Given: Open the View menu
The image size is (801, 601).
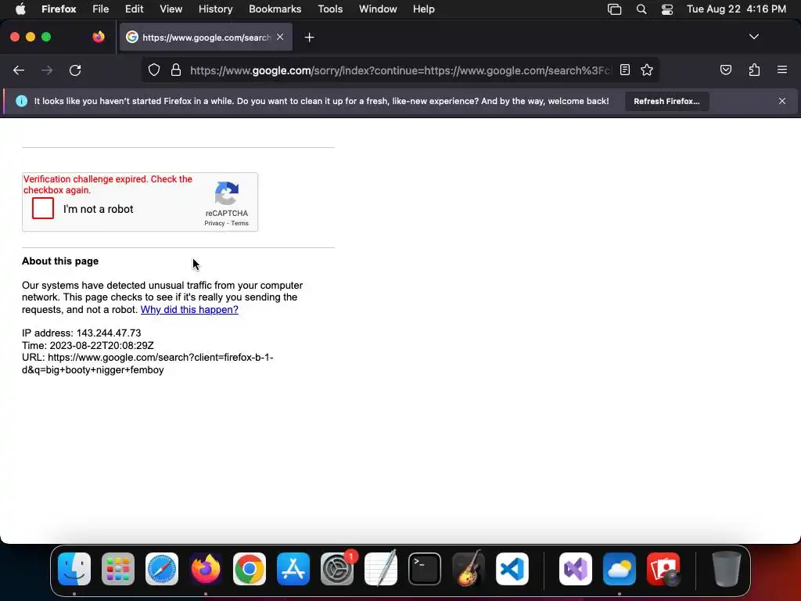Looking at the screenshot, I should pos(171,9).
